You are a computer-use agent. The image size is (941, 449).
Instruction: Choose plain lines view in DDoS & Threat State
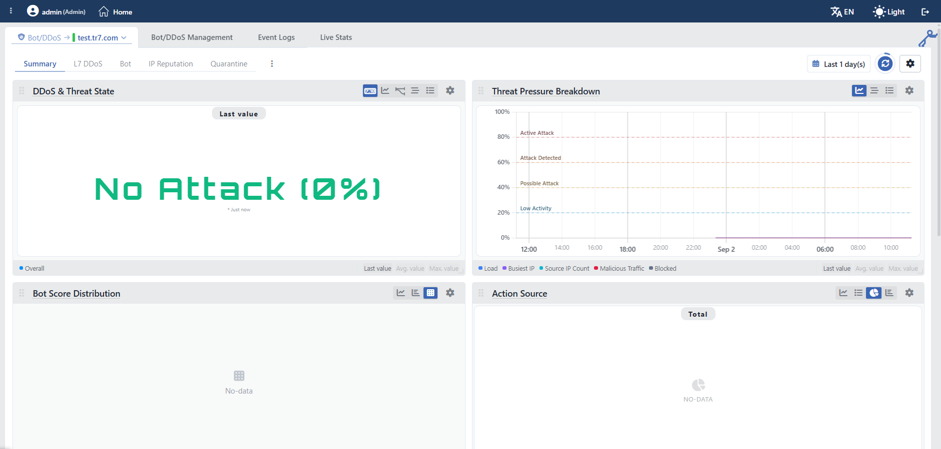point(415,90)
